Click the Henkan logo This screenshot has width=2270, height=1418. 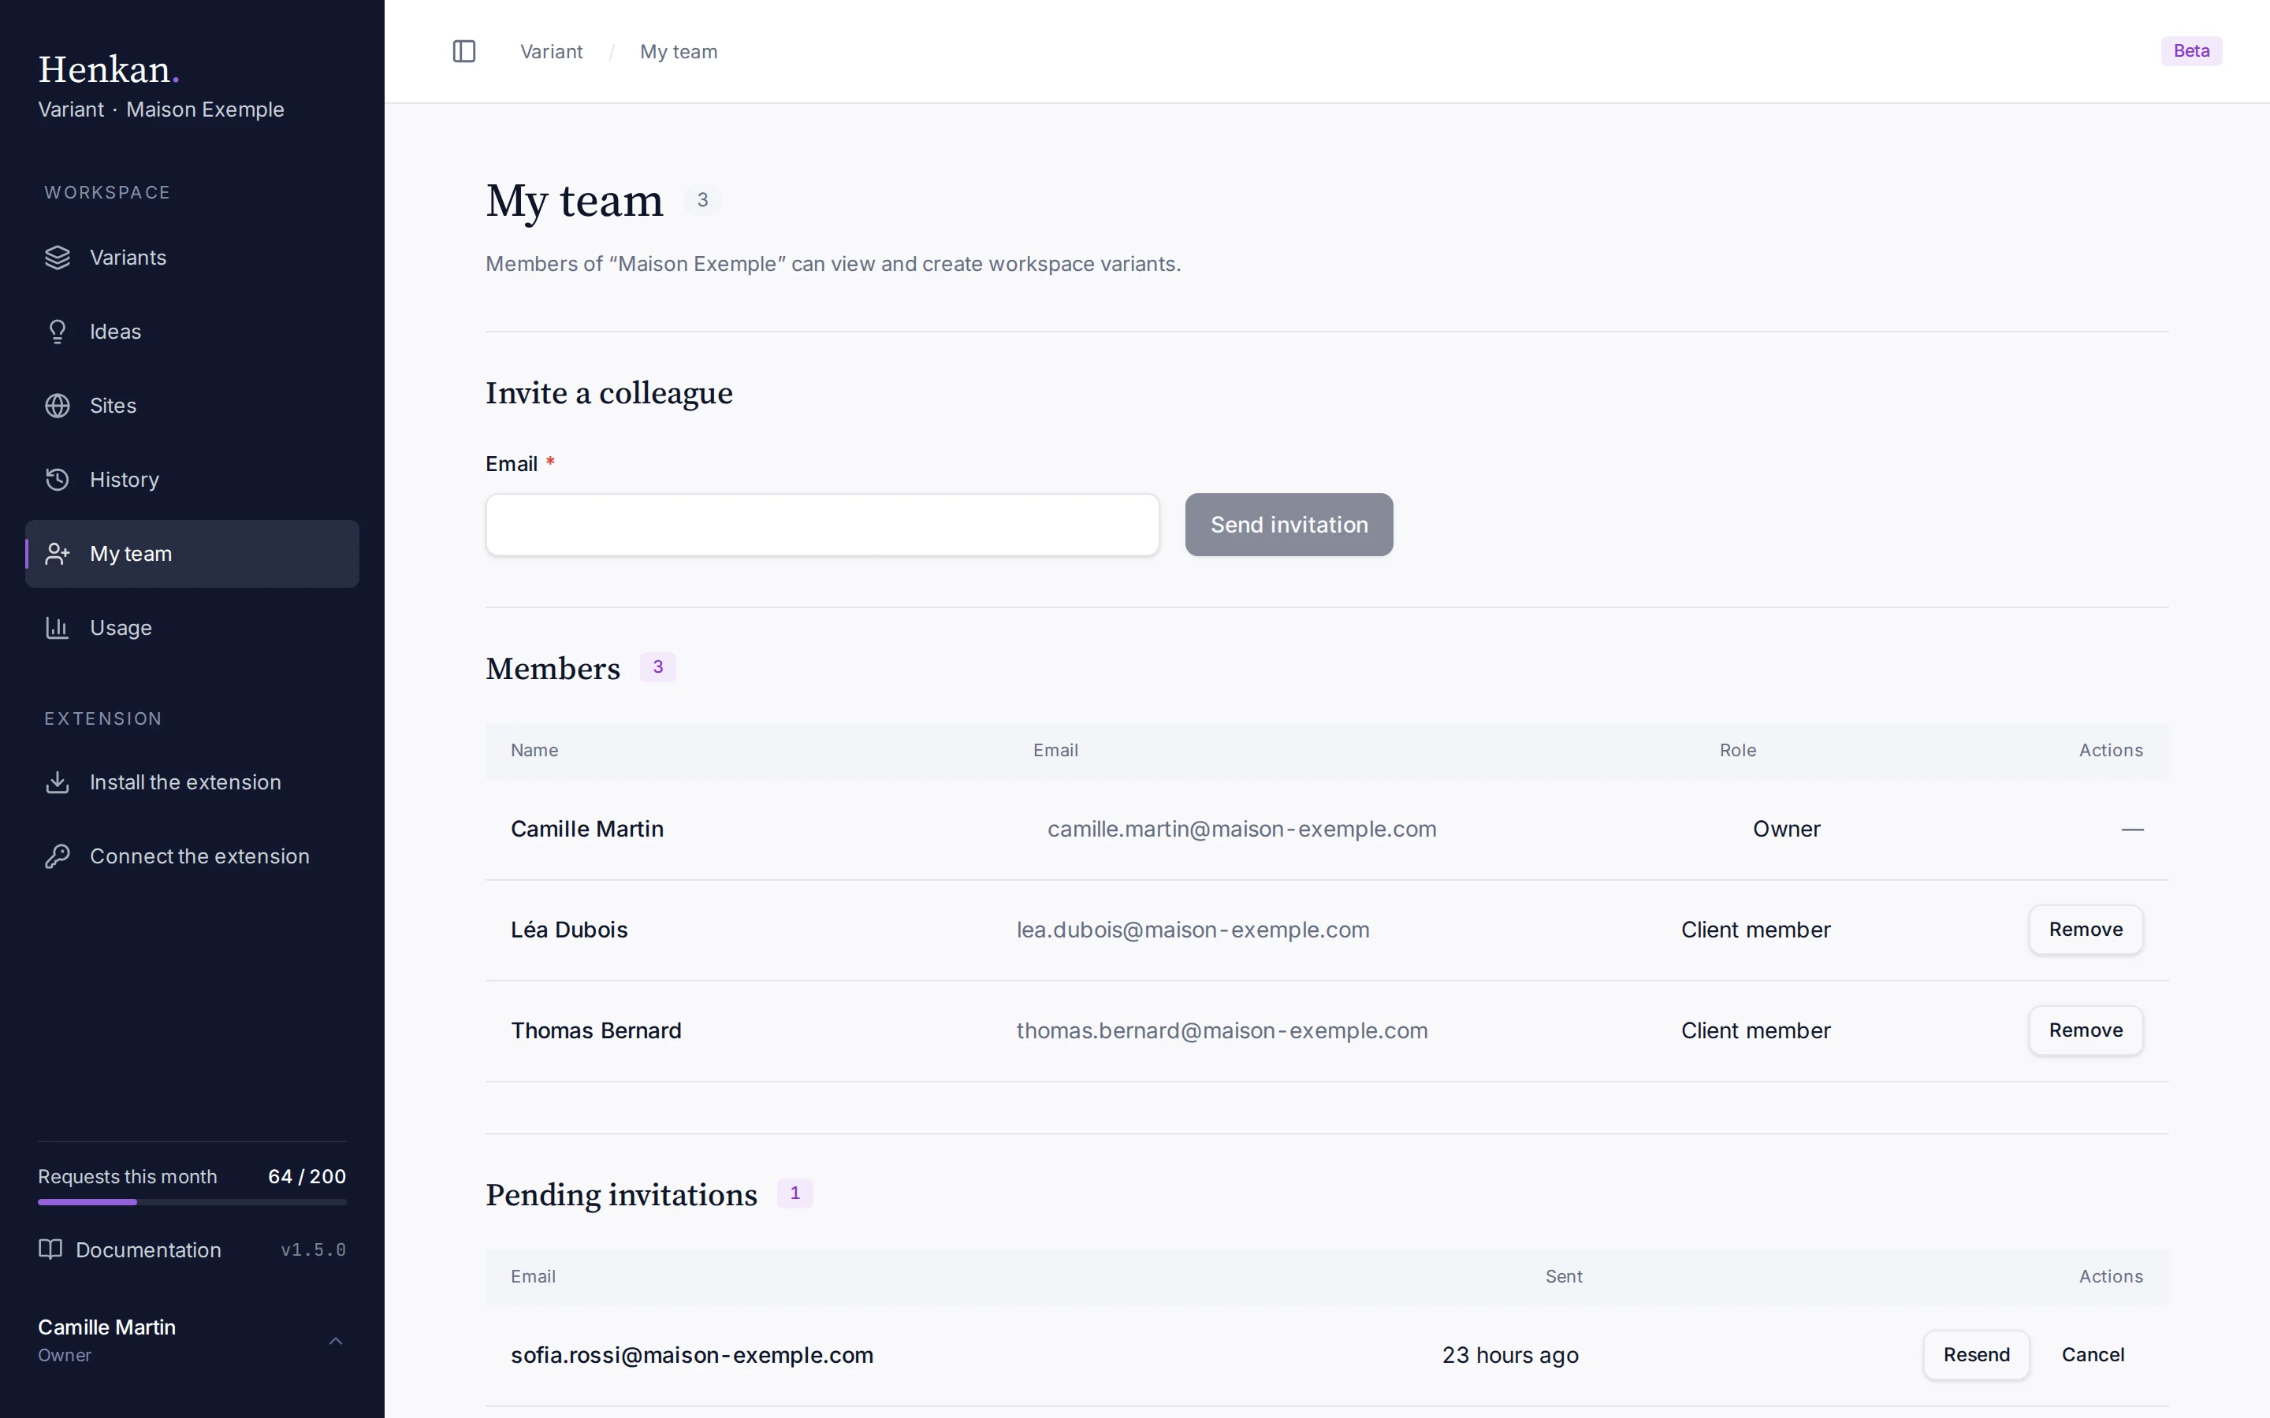point(108,69)
